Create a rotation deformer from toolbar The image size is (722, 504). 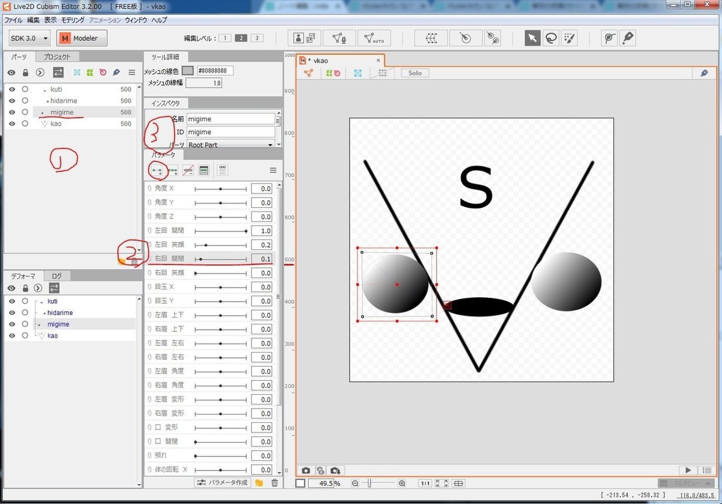click(x=465, y=38)
